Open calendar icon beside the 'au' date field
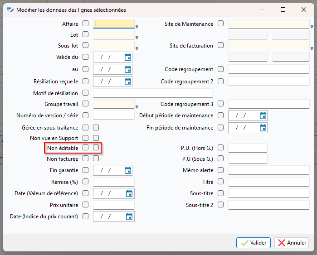 coord(128,70)
